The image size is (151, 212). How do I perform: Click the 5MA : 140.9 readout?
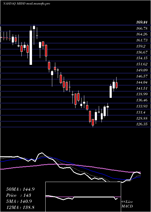pos(19,201)
